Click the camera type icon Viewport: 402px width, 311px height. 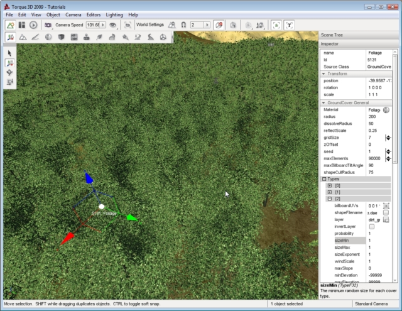click(x=48, y=25)
